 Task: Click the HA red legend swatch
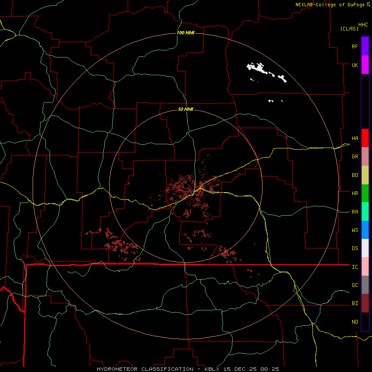pos(365,138)
